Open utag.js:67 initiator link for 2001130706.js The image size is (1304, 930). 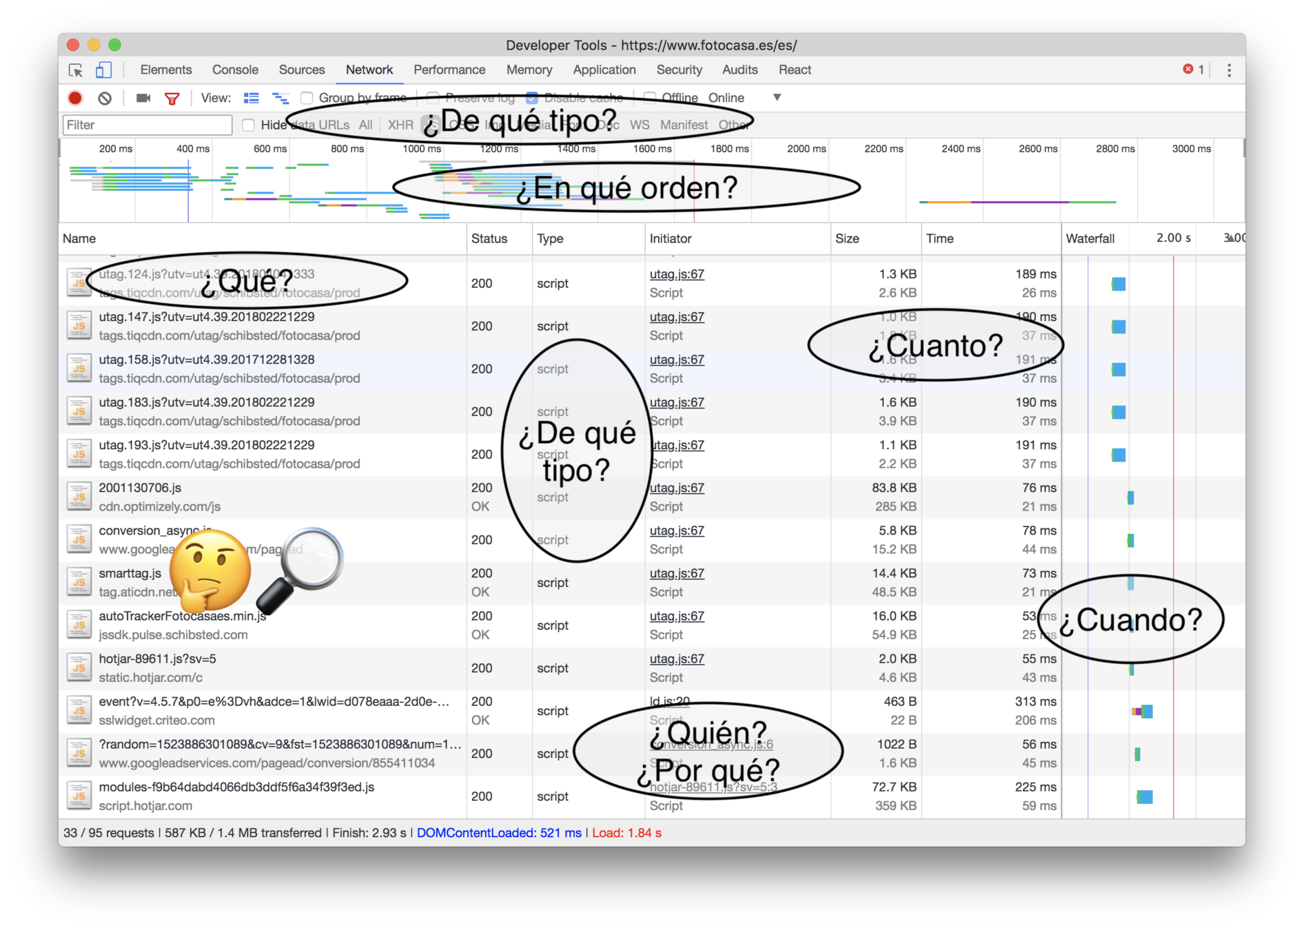[x=677, y=488]
